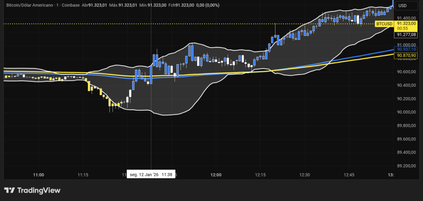Click the 91.277,08 price axis label
This screenshot has height=201, width=423.
click(x=406, y=35)
